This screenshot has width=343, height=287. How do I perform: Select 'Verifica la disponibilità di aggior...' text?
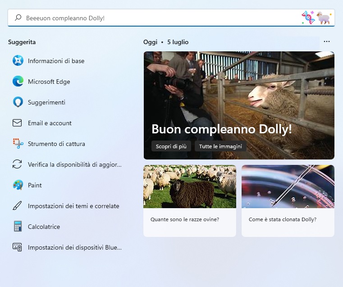pos(74,164)
